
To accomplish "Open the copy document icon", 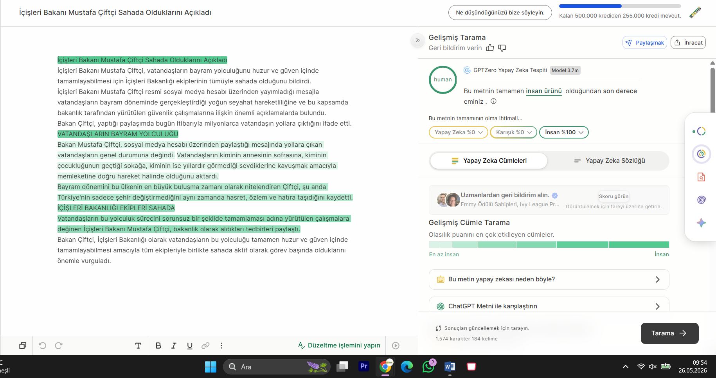I will [x=23, y=346].
